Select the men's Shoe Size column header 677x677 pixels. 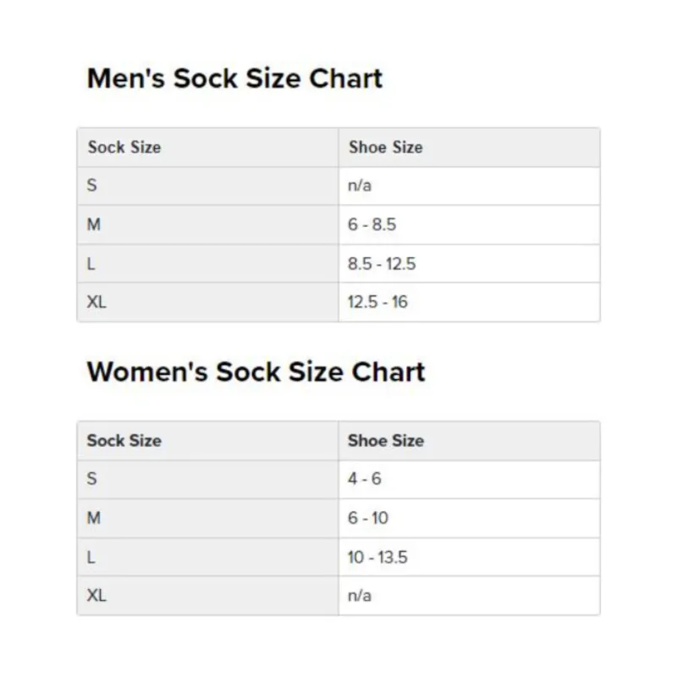click(385, 147)
